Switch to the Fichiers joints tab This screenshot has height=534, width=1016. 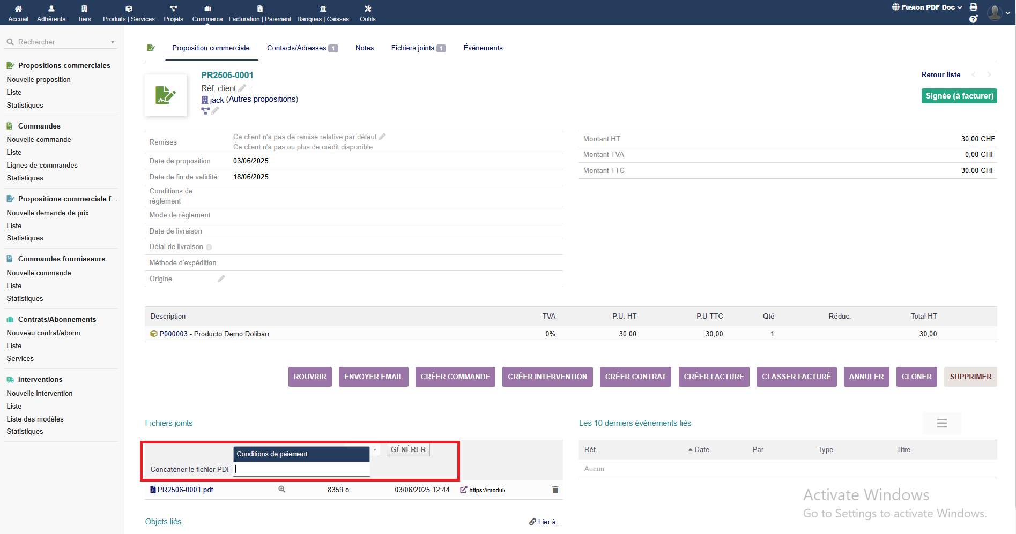[418, 48]
